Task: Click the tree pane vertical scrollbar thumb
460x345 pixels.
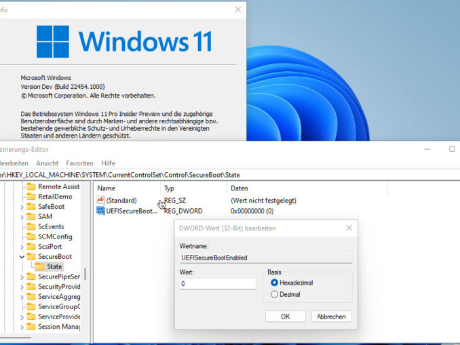Action: pos(85,274)
